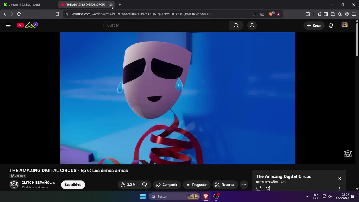Click the YouTube search magnifier button
Viewport: 359px width, 202px height.
tap(236, 25)
